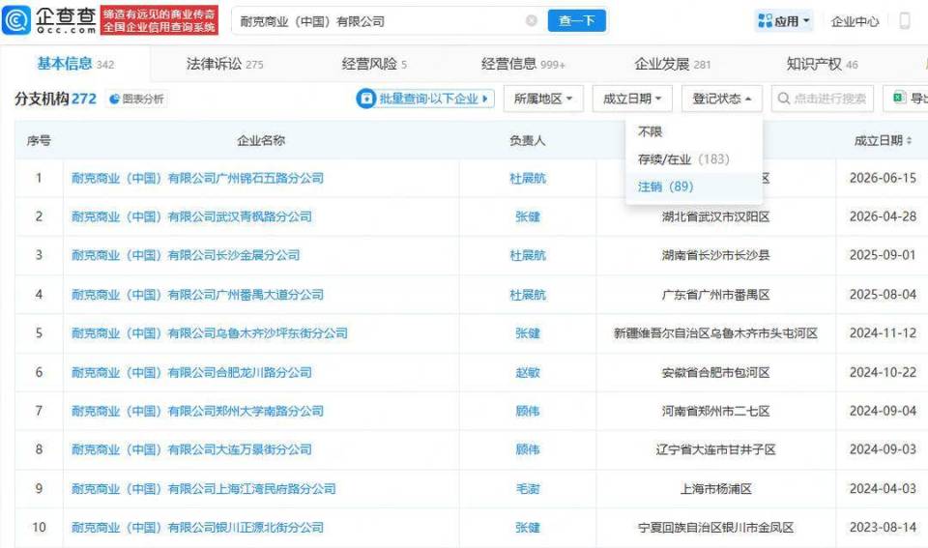The image size is (928, 548).
Task: Collapse the 登记状态 dropdown
Action: pos(722,99)
